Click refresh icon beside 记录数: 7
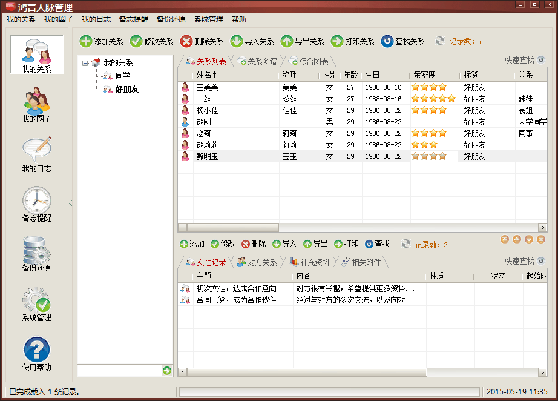This screenshot has width=558, height=401. coord(440,41)
